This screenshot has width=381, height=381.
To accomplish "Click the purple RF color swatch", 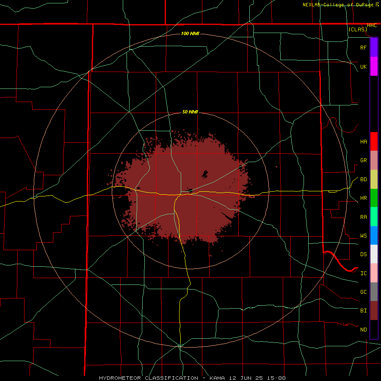I will point(374,47).
